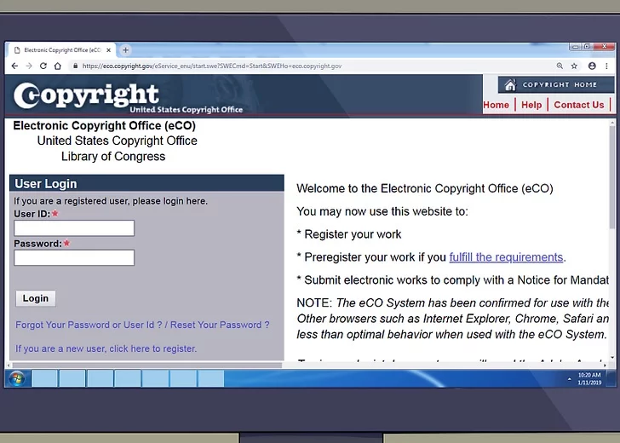Open the Help menu item
The width and height of the screenshot is (620, 443).
click(x=531, y=105)
